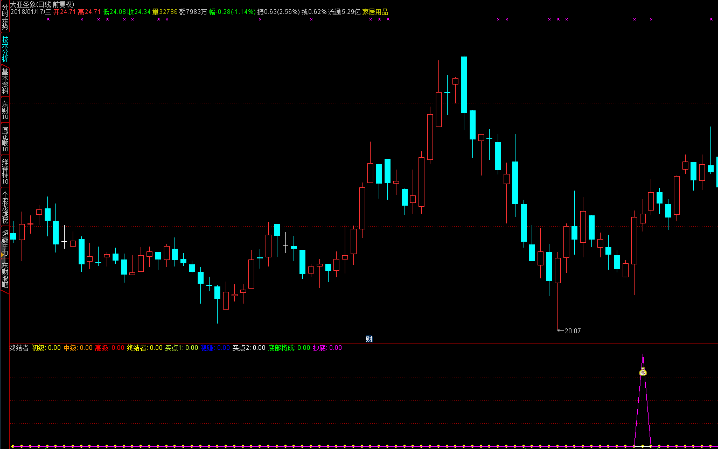Click the 终结者 indicator name label
Viewport: 718px width, 449px height.
tap(19, 348)
